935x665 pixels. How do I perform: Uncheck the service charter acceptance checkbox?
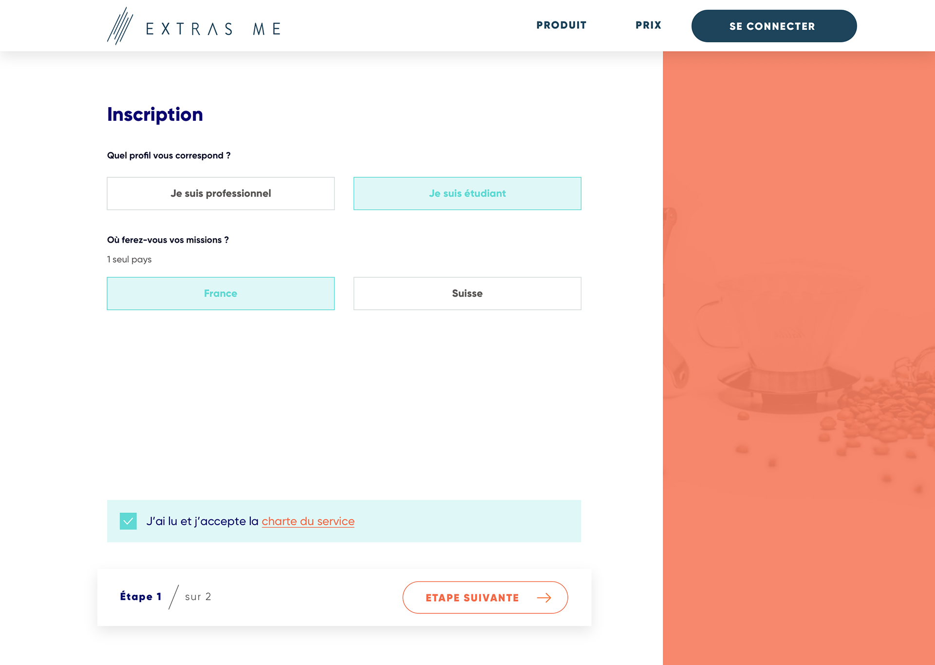pos(128,521)
